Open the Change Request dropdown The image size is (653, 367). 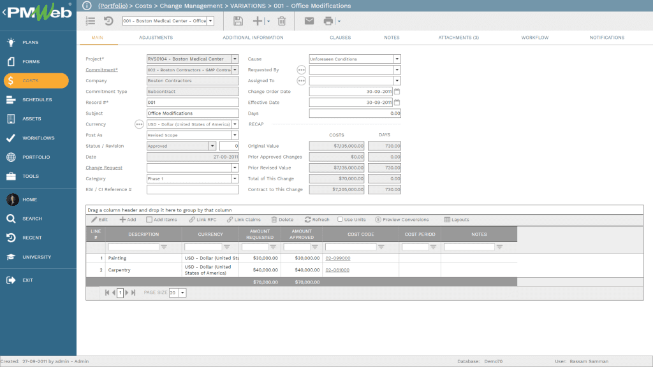click(235, 168)
